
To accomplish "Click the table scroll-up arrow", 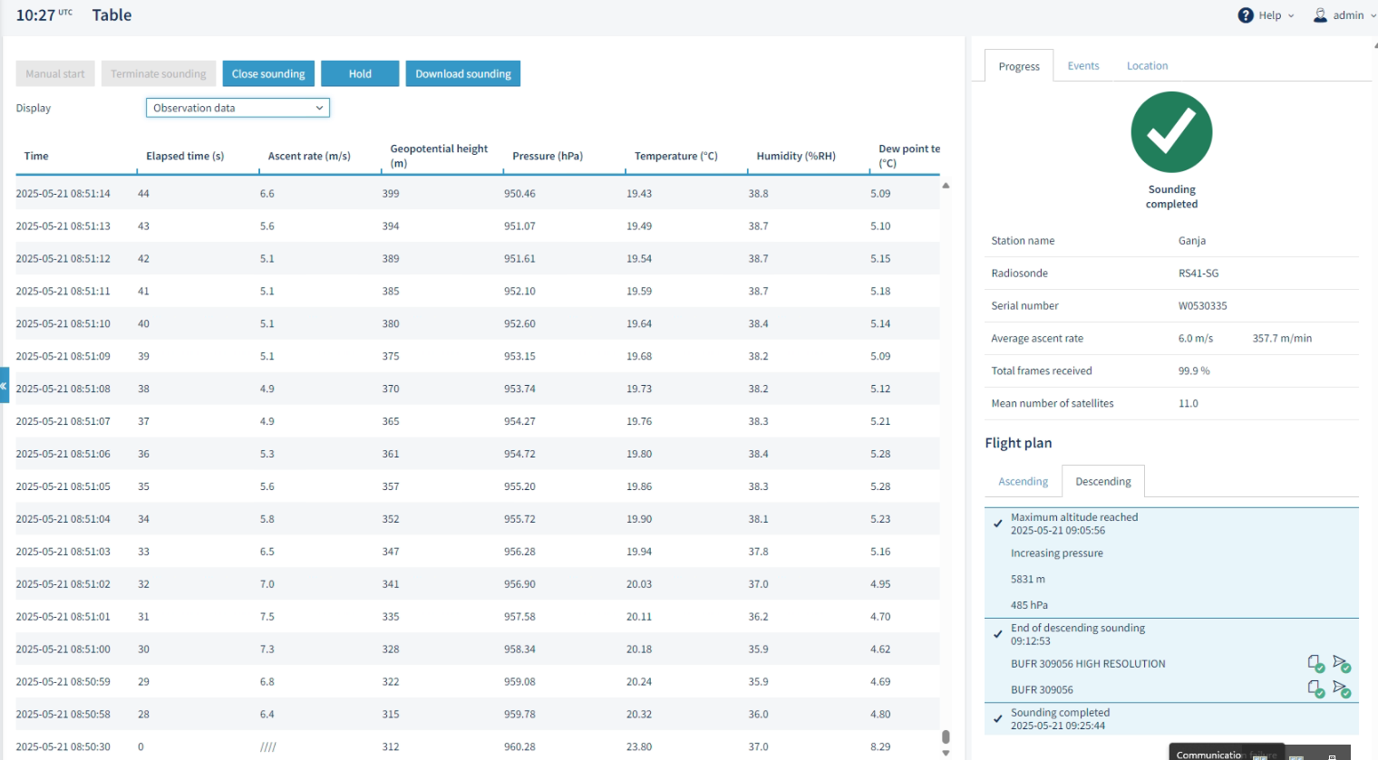I will click(x=946, y=186).
